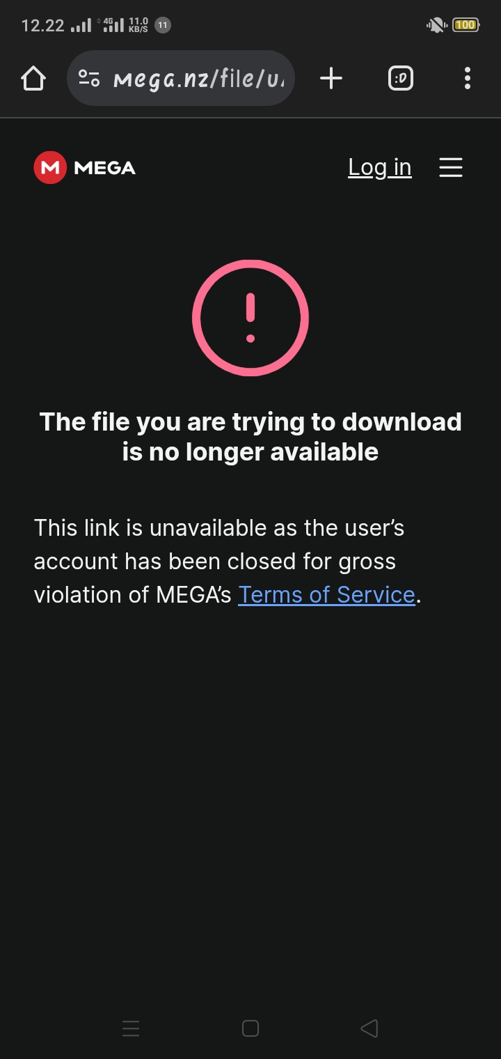Tap Android home square navigation button
This screenshot has width=501, height=1059.
point(250,1028)
